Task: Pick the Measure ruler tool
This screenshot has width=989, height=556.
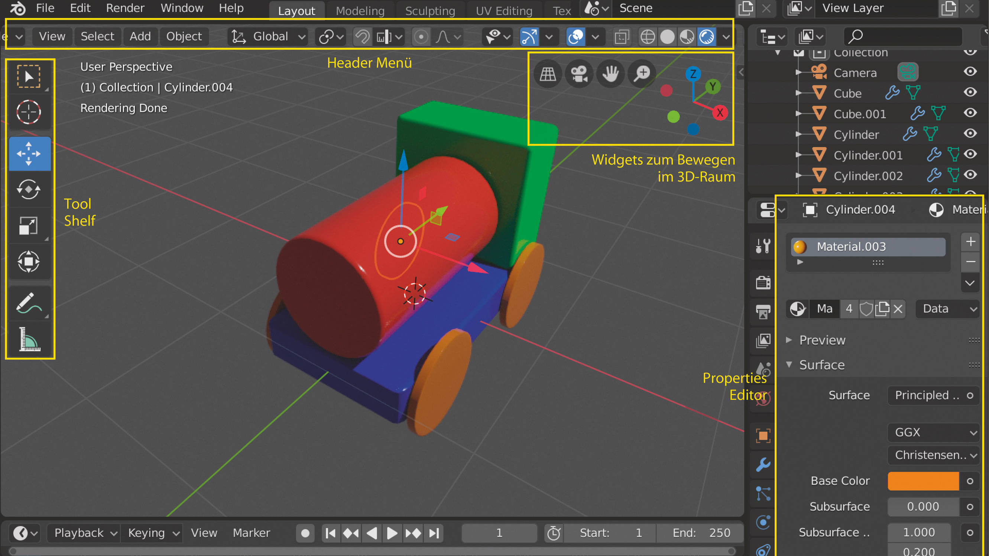Action: (29, 339)
